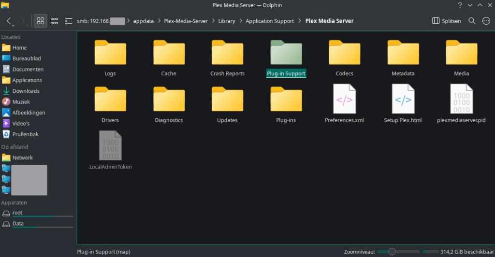Screen dimensions: 495x257
Task: Switch to details view mode
Action: (x=68, y=21)
